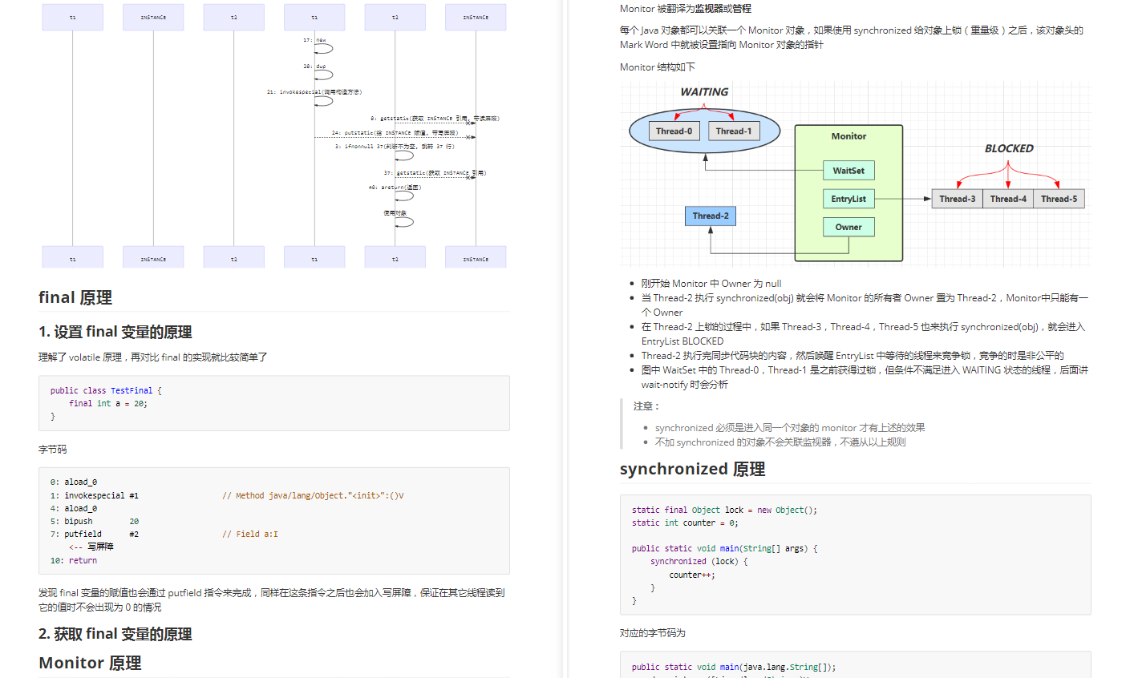Select the Thread-3 box in blocked queue

pyautogui.click(x=957, y=199)
